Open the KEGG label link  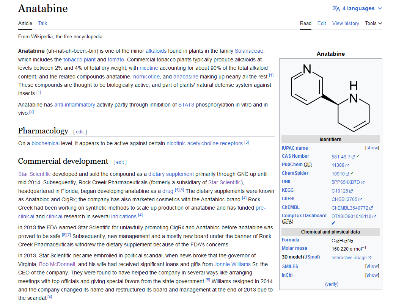[288, 190]
